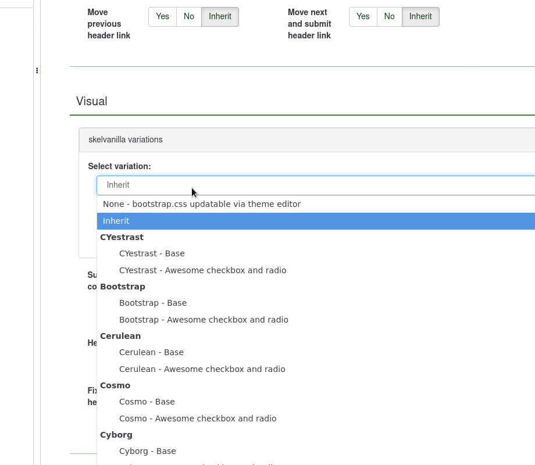Select CYestrast - Awesome checkbox and radio
Image resolution: width=535 pixels, height=465 pixels.
point(202,270)
